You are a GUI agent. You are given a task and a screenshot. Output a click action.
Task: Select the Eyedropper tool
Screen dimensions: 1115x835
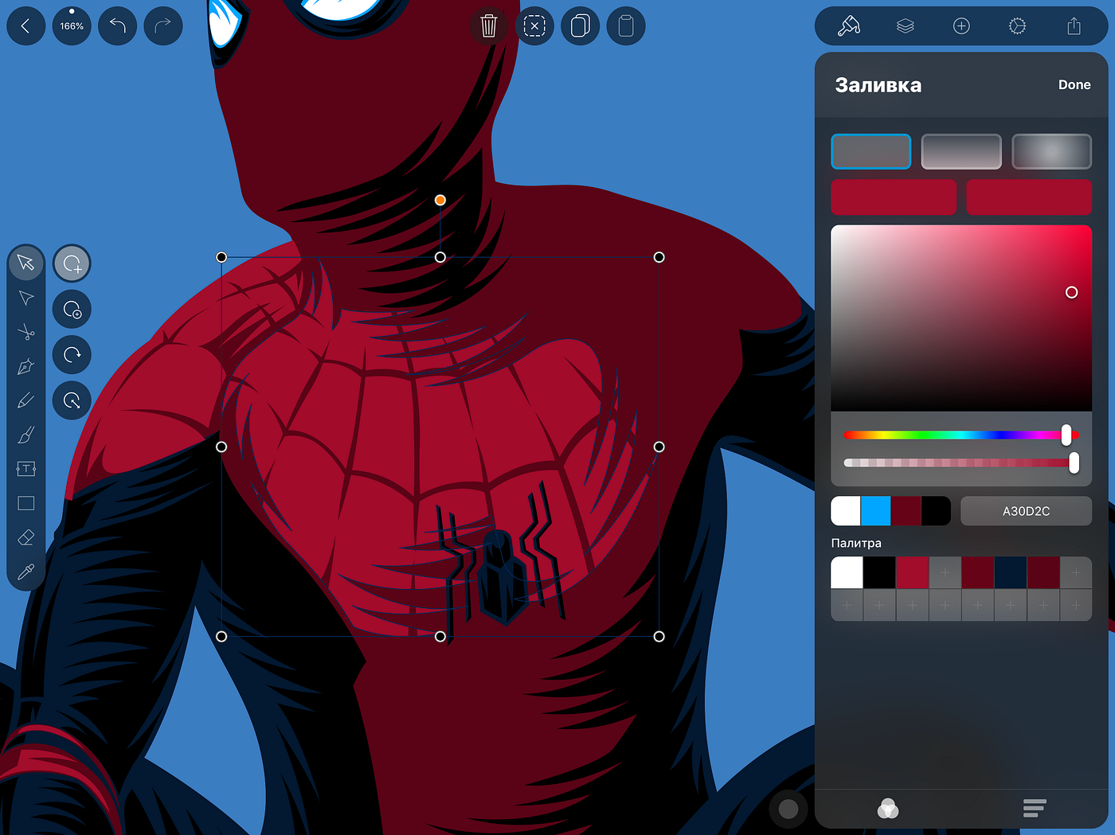tap(26, 572)
